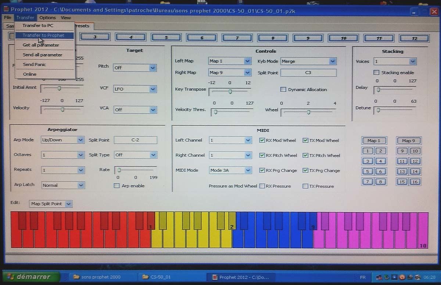Click the FR language indicator
The width and height of the screenshot is (441, 285).
tap(363, 277)
